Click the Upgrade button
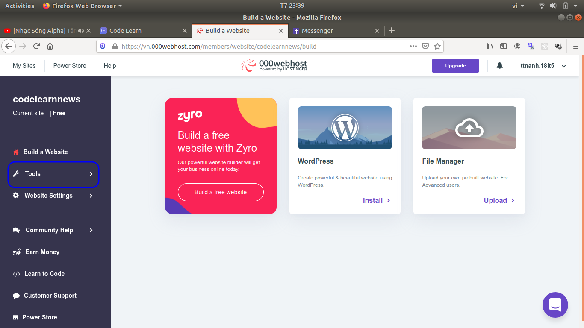This screenshot has width=584, height=328. [455, 66]
